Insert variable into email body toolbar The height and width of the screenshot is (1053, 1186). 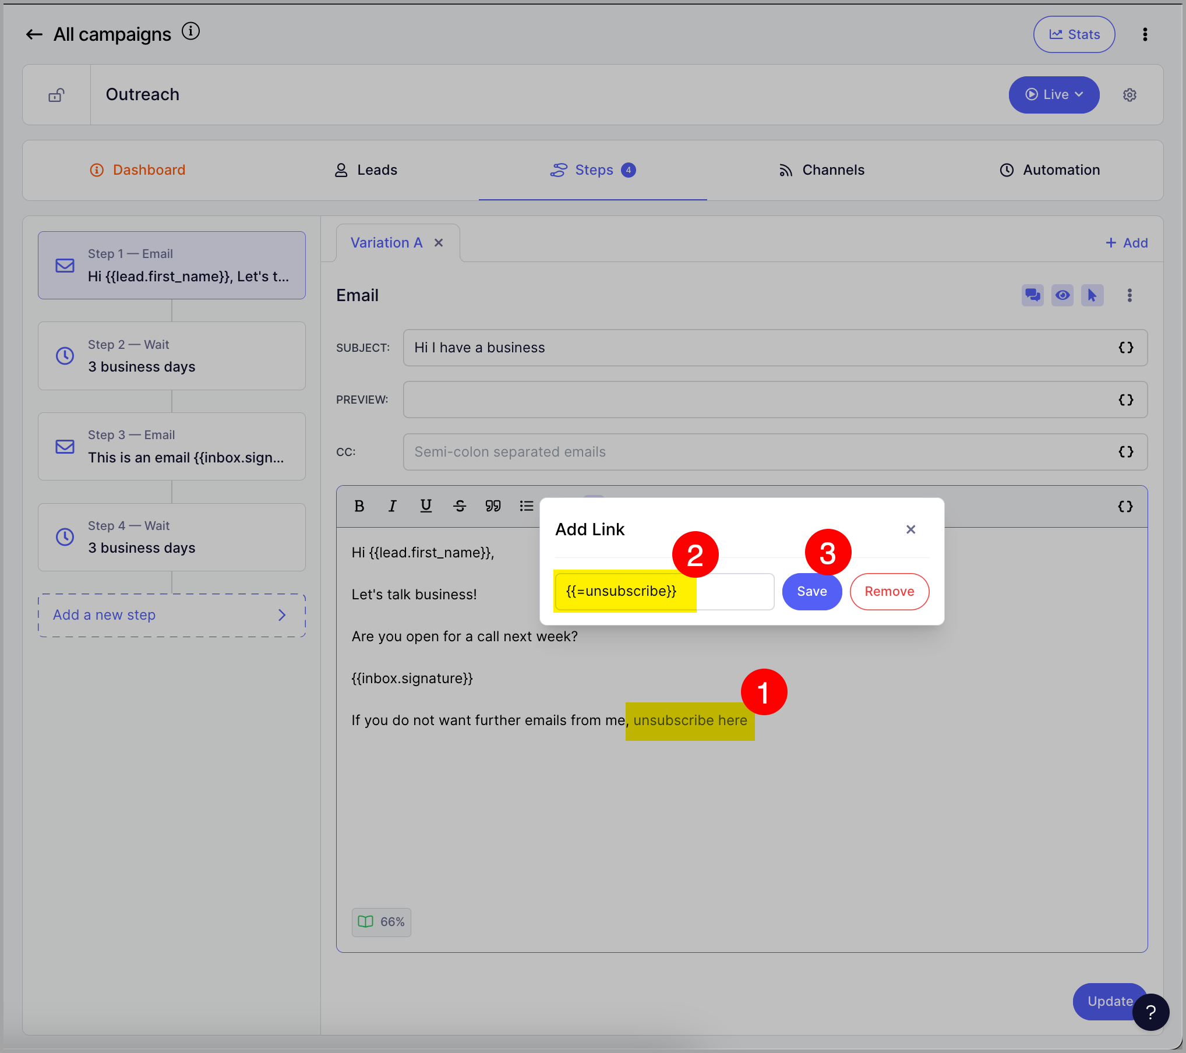tap(1126, 506)
